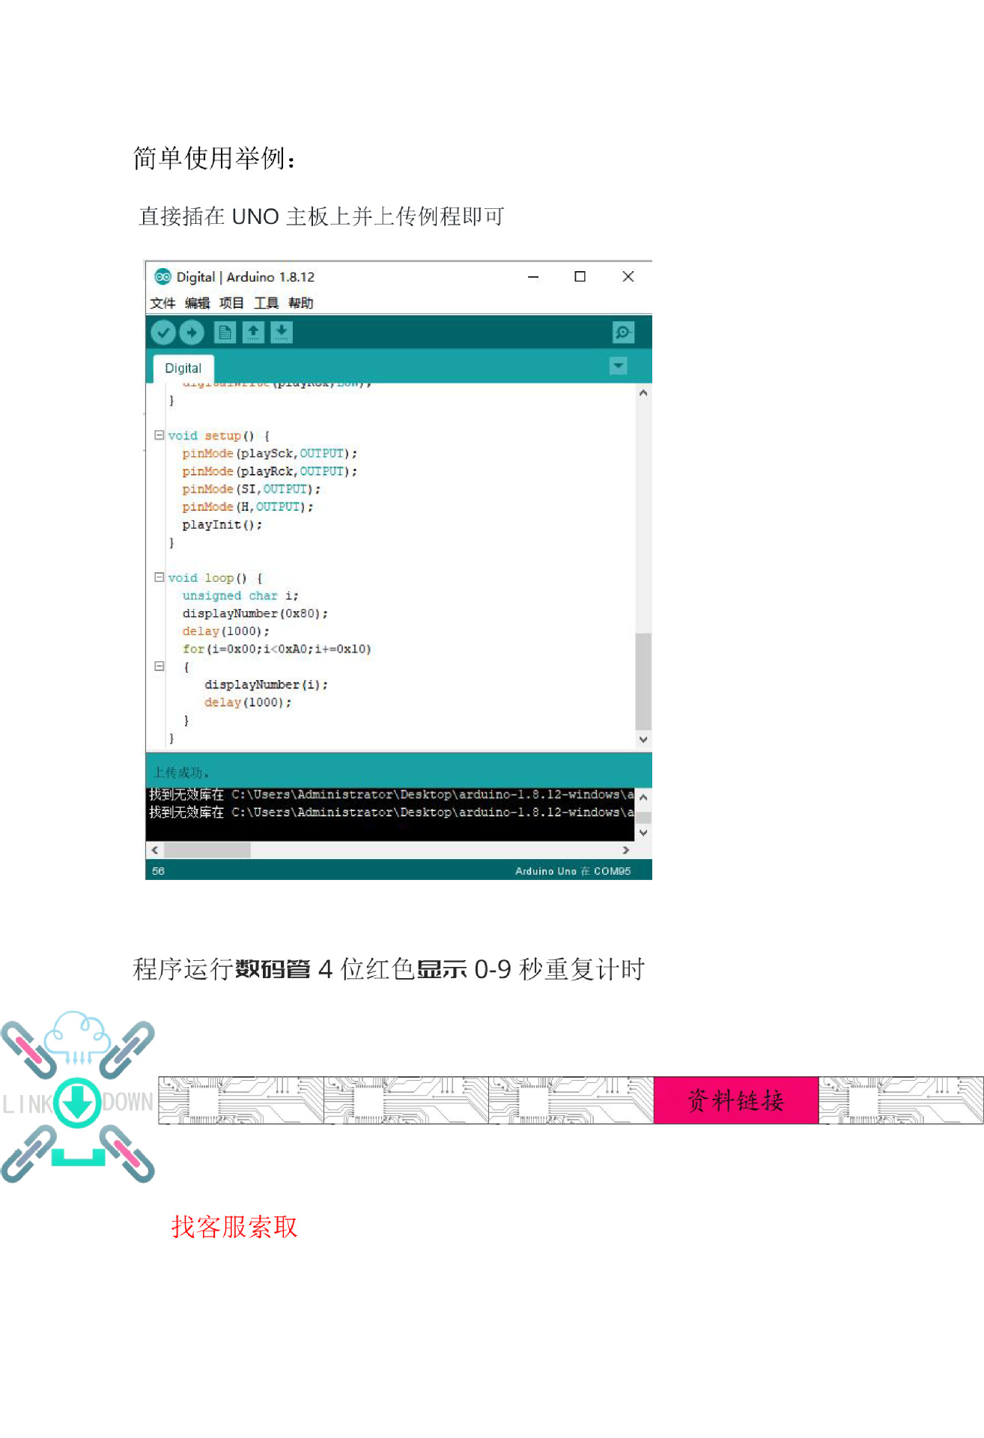
Task: Click the Arduino logo in title bar
Action: (163, 276)
